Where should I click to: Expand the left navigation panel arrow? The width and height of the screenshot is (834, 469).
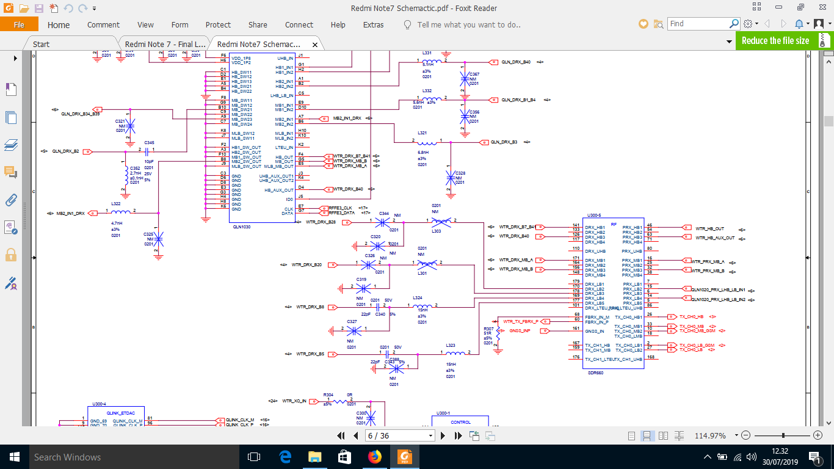coord(15,58)
